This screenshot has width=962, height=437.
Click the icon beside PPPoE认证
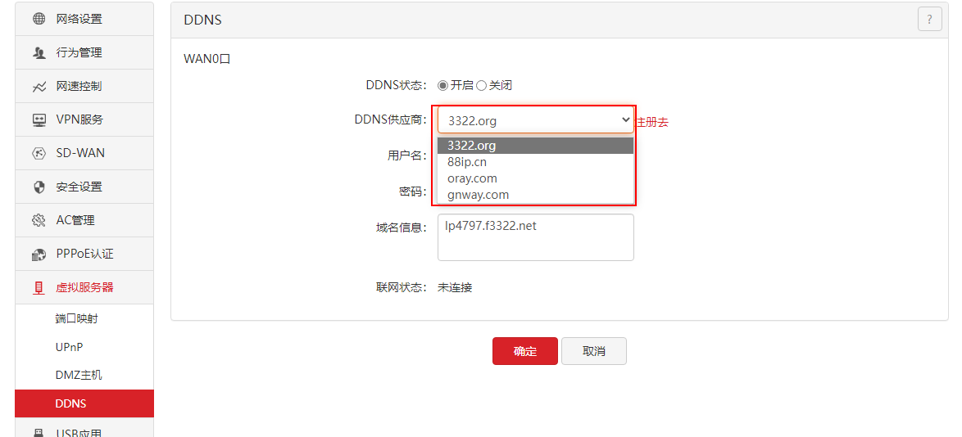coord(39,255)
